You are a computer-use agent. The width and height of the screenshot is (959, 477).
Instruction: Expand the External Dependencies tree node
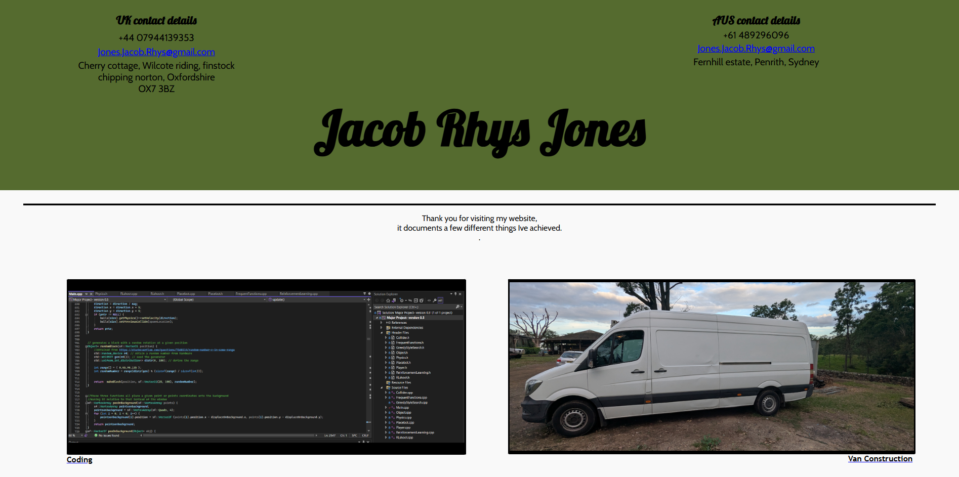(382, 328)
